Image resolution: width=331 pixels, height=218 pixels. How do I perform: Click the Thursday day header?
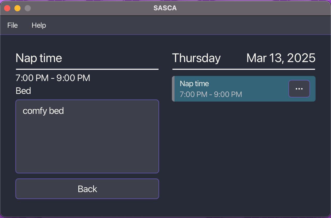(197, 58)
